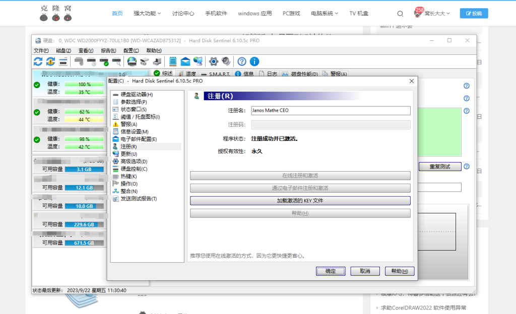Click 取消 button in config dialog

(x=365, y=271)
